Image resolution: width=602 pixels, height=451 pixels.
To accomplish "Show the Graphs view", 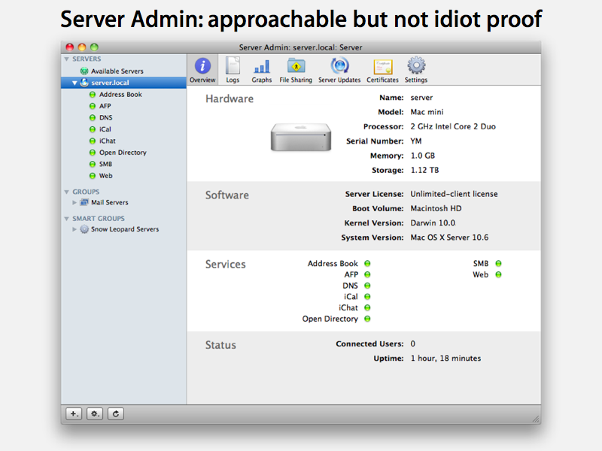I will pos(262,70).
